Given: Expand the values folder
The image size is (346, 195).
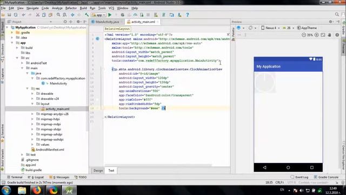Looking at the screenshot, I should coord(32,145).
